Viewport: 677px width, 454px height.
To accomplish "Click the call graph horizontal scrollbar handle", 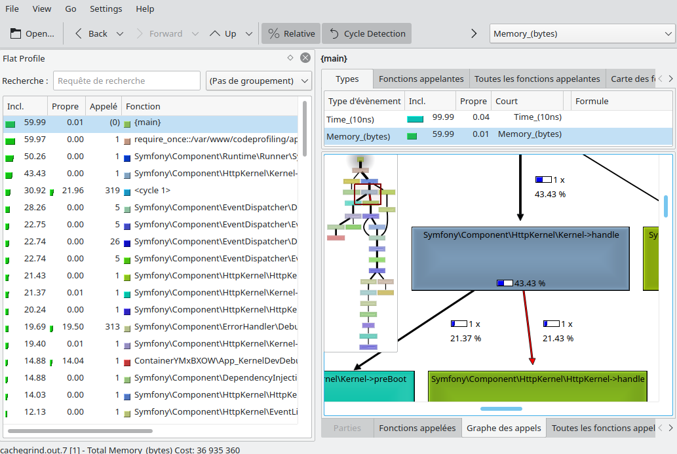I will [501, 408].
